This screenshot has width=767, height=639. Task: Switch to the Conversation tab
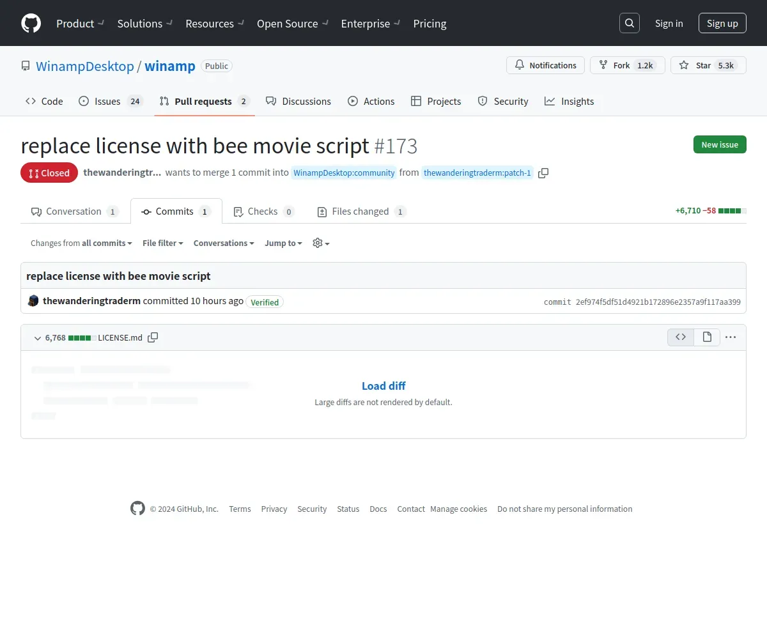point(74,212)
